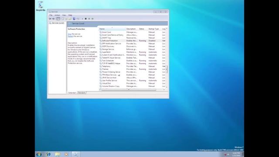Click the Disabled startup type for Software Protection
The height and width of the screenshot is (157, 279).
pos(152,41)
